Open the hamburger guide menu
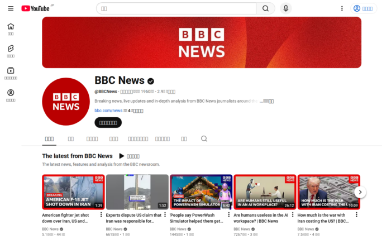 11,8
